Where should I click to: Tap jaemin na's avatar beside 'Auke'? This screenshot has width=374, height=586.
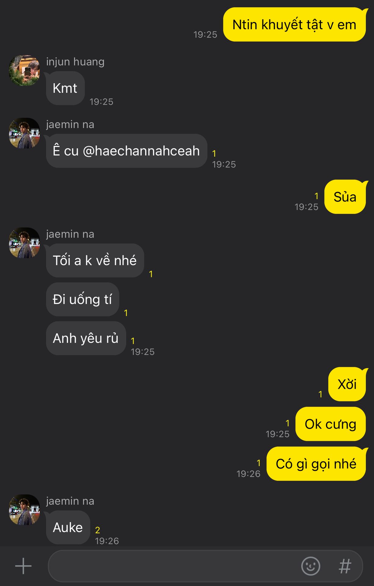pos(24,510)
